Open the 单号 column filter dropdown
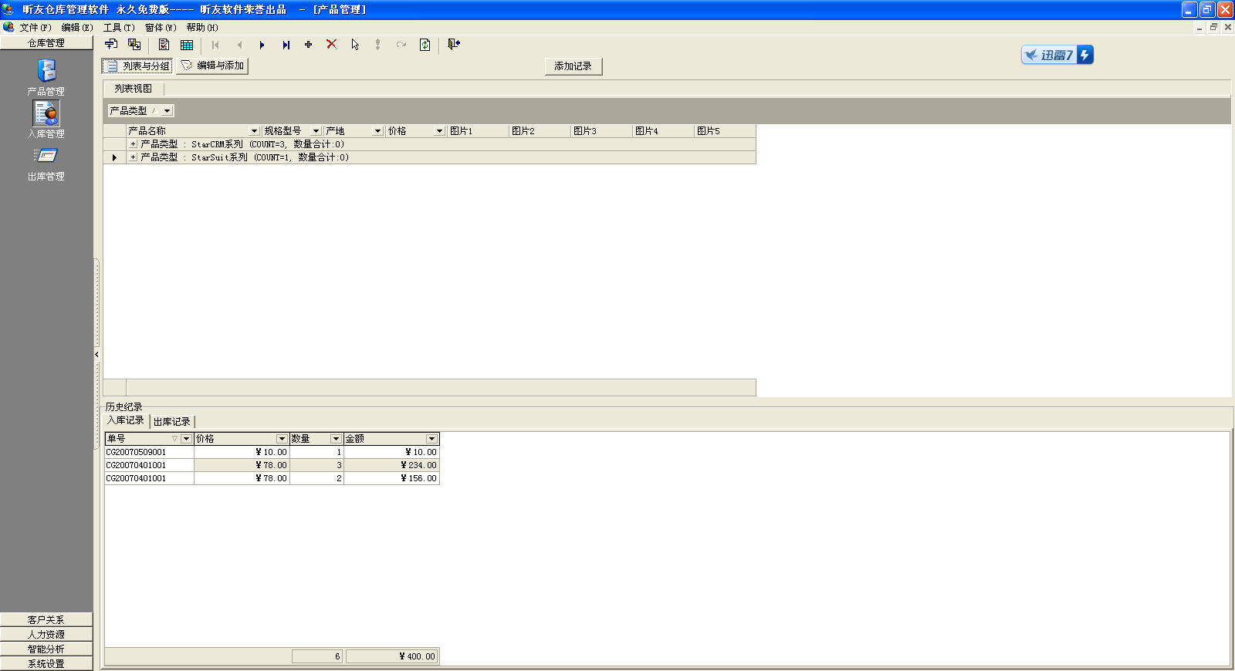Viewport: 1235px width, 671px height. (x=186, y=439)
